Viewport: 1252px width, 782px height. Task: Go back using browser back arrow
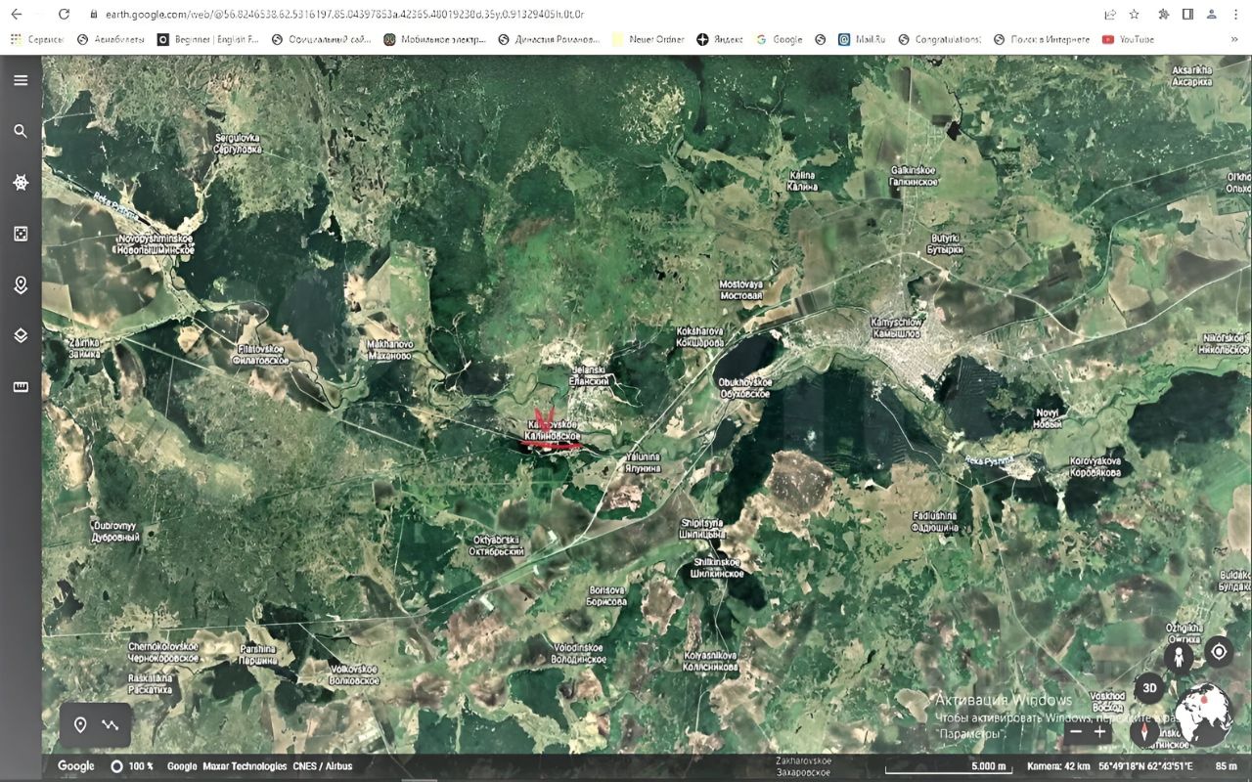coord(17,15)
